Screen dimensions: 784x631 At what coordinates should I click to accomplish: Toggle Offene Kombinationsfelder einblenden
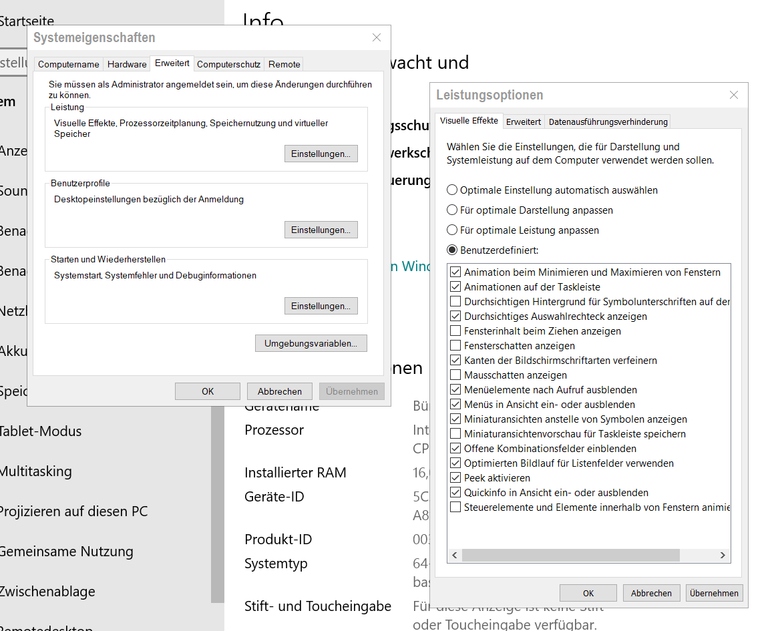pos(455,448)
